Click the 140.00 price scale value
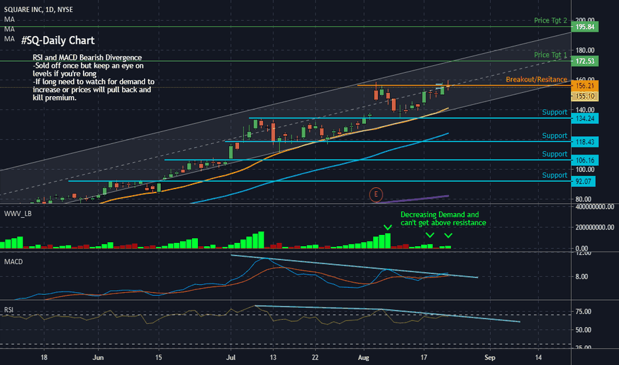The image size is (619, 365). (x=585, y=110)
